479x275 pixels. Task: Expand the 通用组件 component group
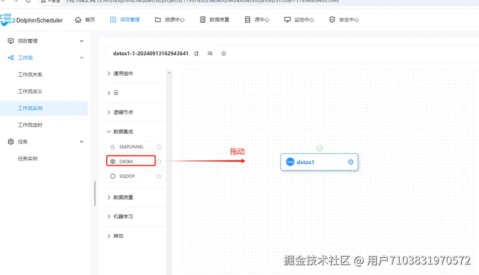120,74
